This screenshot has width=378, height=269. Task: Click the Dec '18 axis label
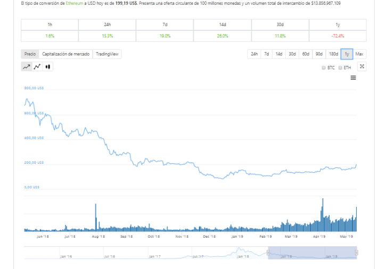(x=209, y=237)
